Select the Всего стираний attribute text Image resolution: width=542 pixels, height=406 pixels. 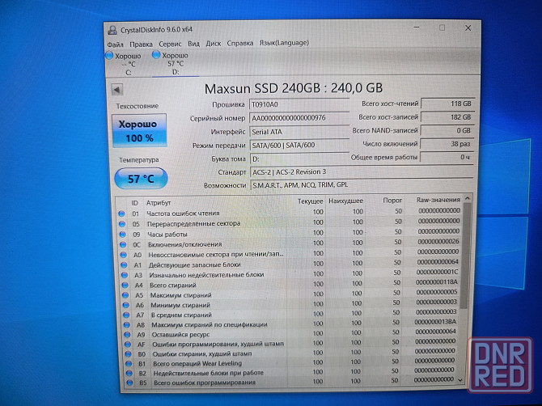pyautogui.click(x=173, y=285)
